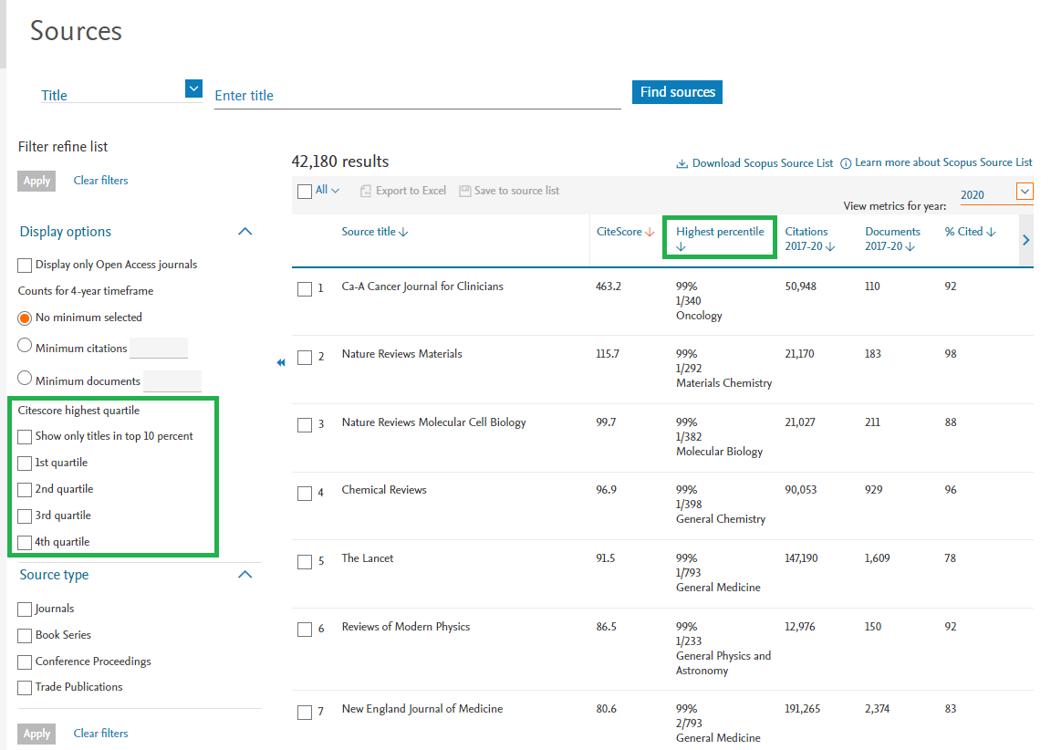Open the View metrics year dropdown
This screenshot has width=1051, height=750.
click(x=1025, y=192)
